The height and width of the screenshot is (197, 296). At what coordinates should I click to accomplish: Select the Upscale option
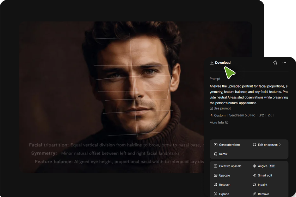[222, 175]
